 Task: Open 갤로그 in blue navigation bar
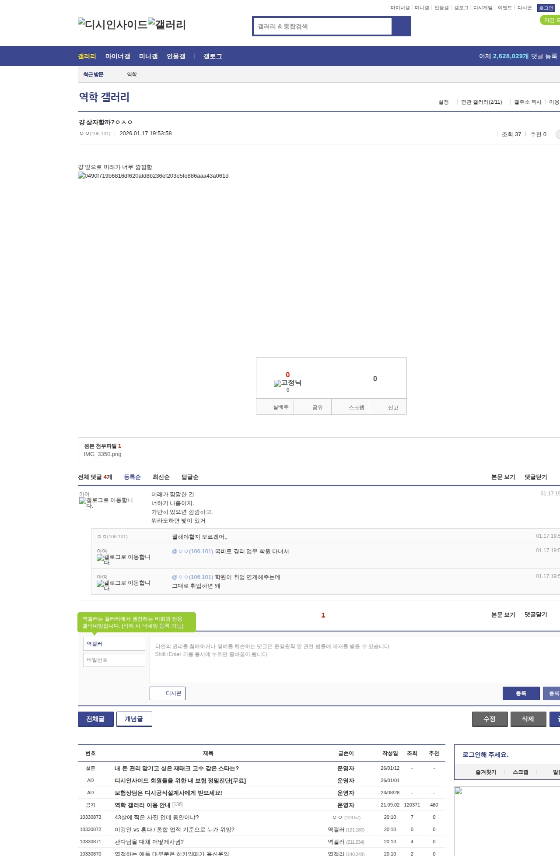tap(213, 56)
